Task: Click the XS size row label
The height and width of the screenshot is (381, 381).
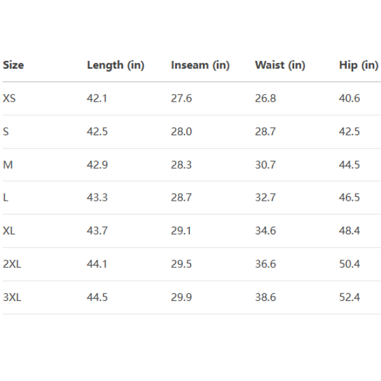Action: click(x=10, y=98)
